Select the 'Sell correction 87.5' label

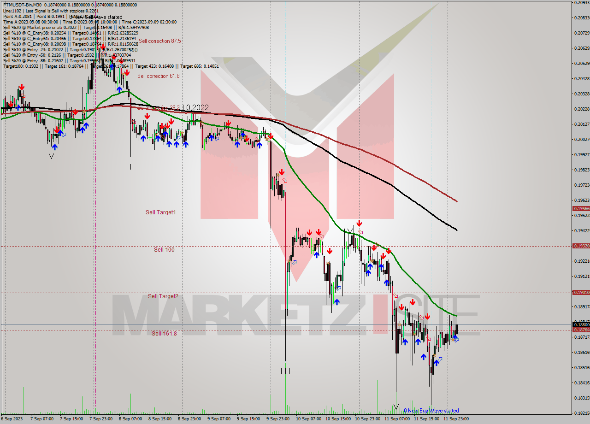coord(160,41)
